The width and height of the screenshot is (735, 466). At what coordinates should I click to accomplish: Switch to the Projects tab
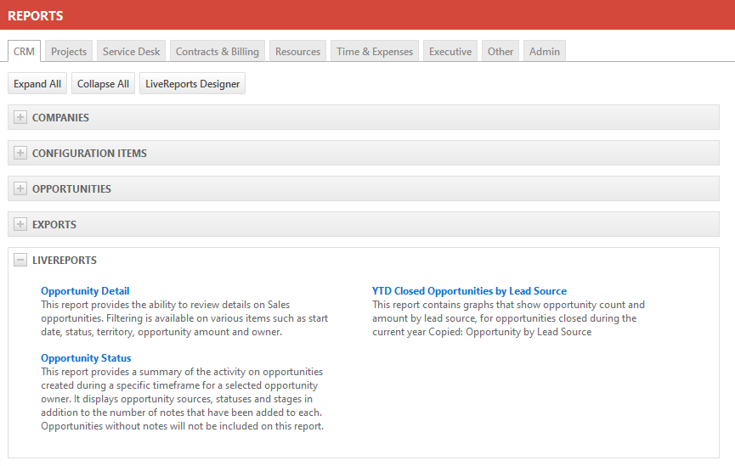(x=69, y=52)
